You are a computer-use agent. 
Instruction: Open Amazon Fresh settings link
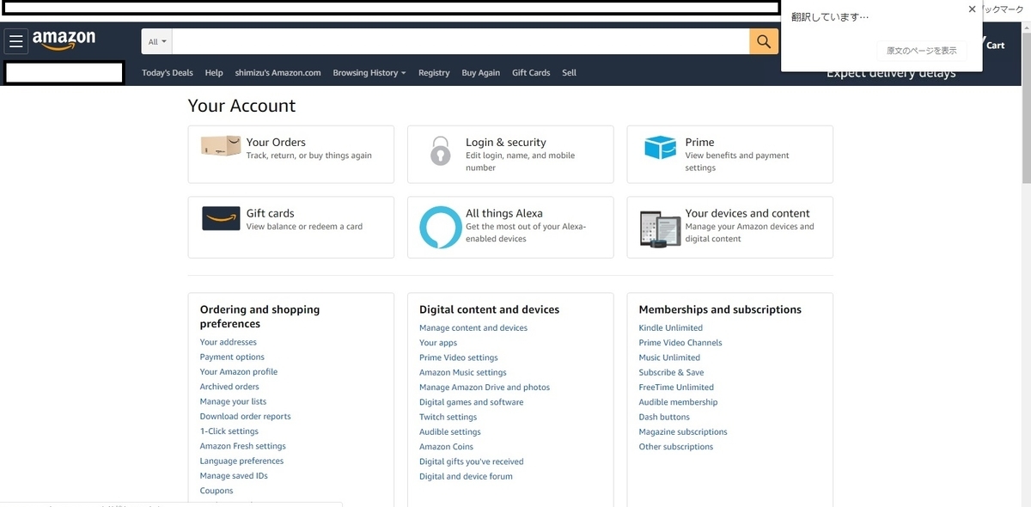click(x=242, y=446)
